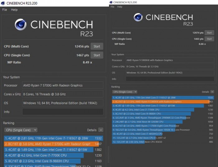This screenshot has width=218, height=167.
Task: Start Single Core test beside 1467 pts
Action: click(x=97, y=55)
